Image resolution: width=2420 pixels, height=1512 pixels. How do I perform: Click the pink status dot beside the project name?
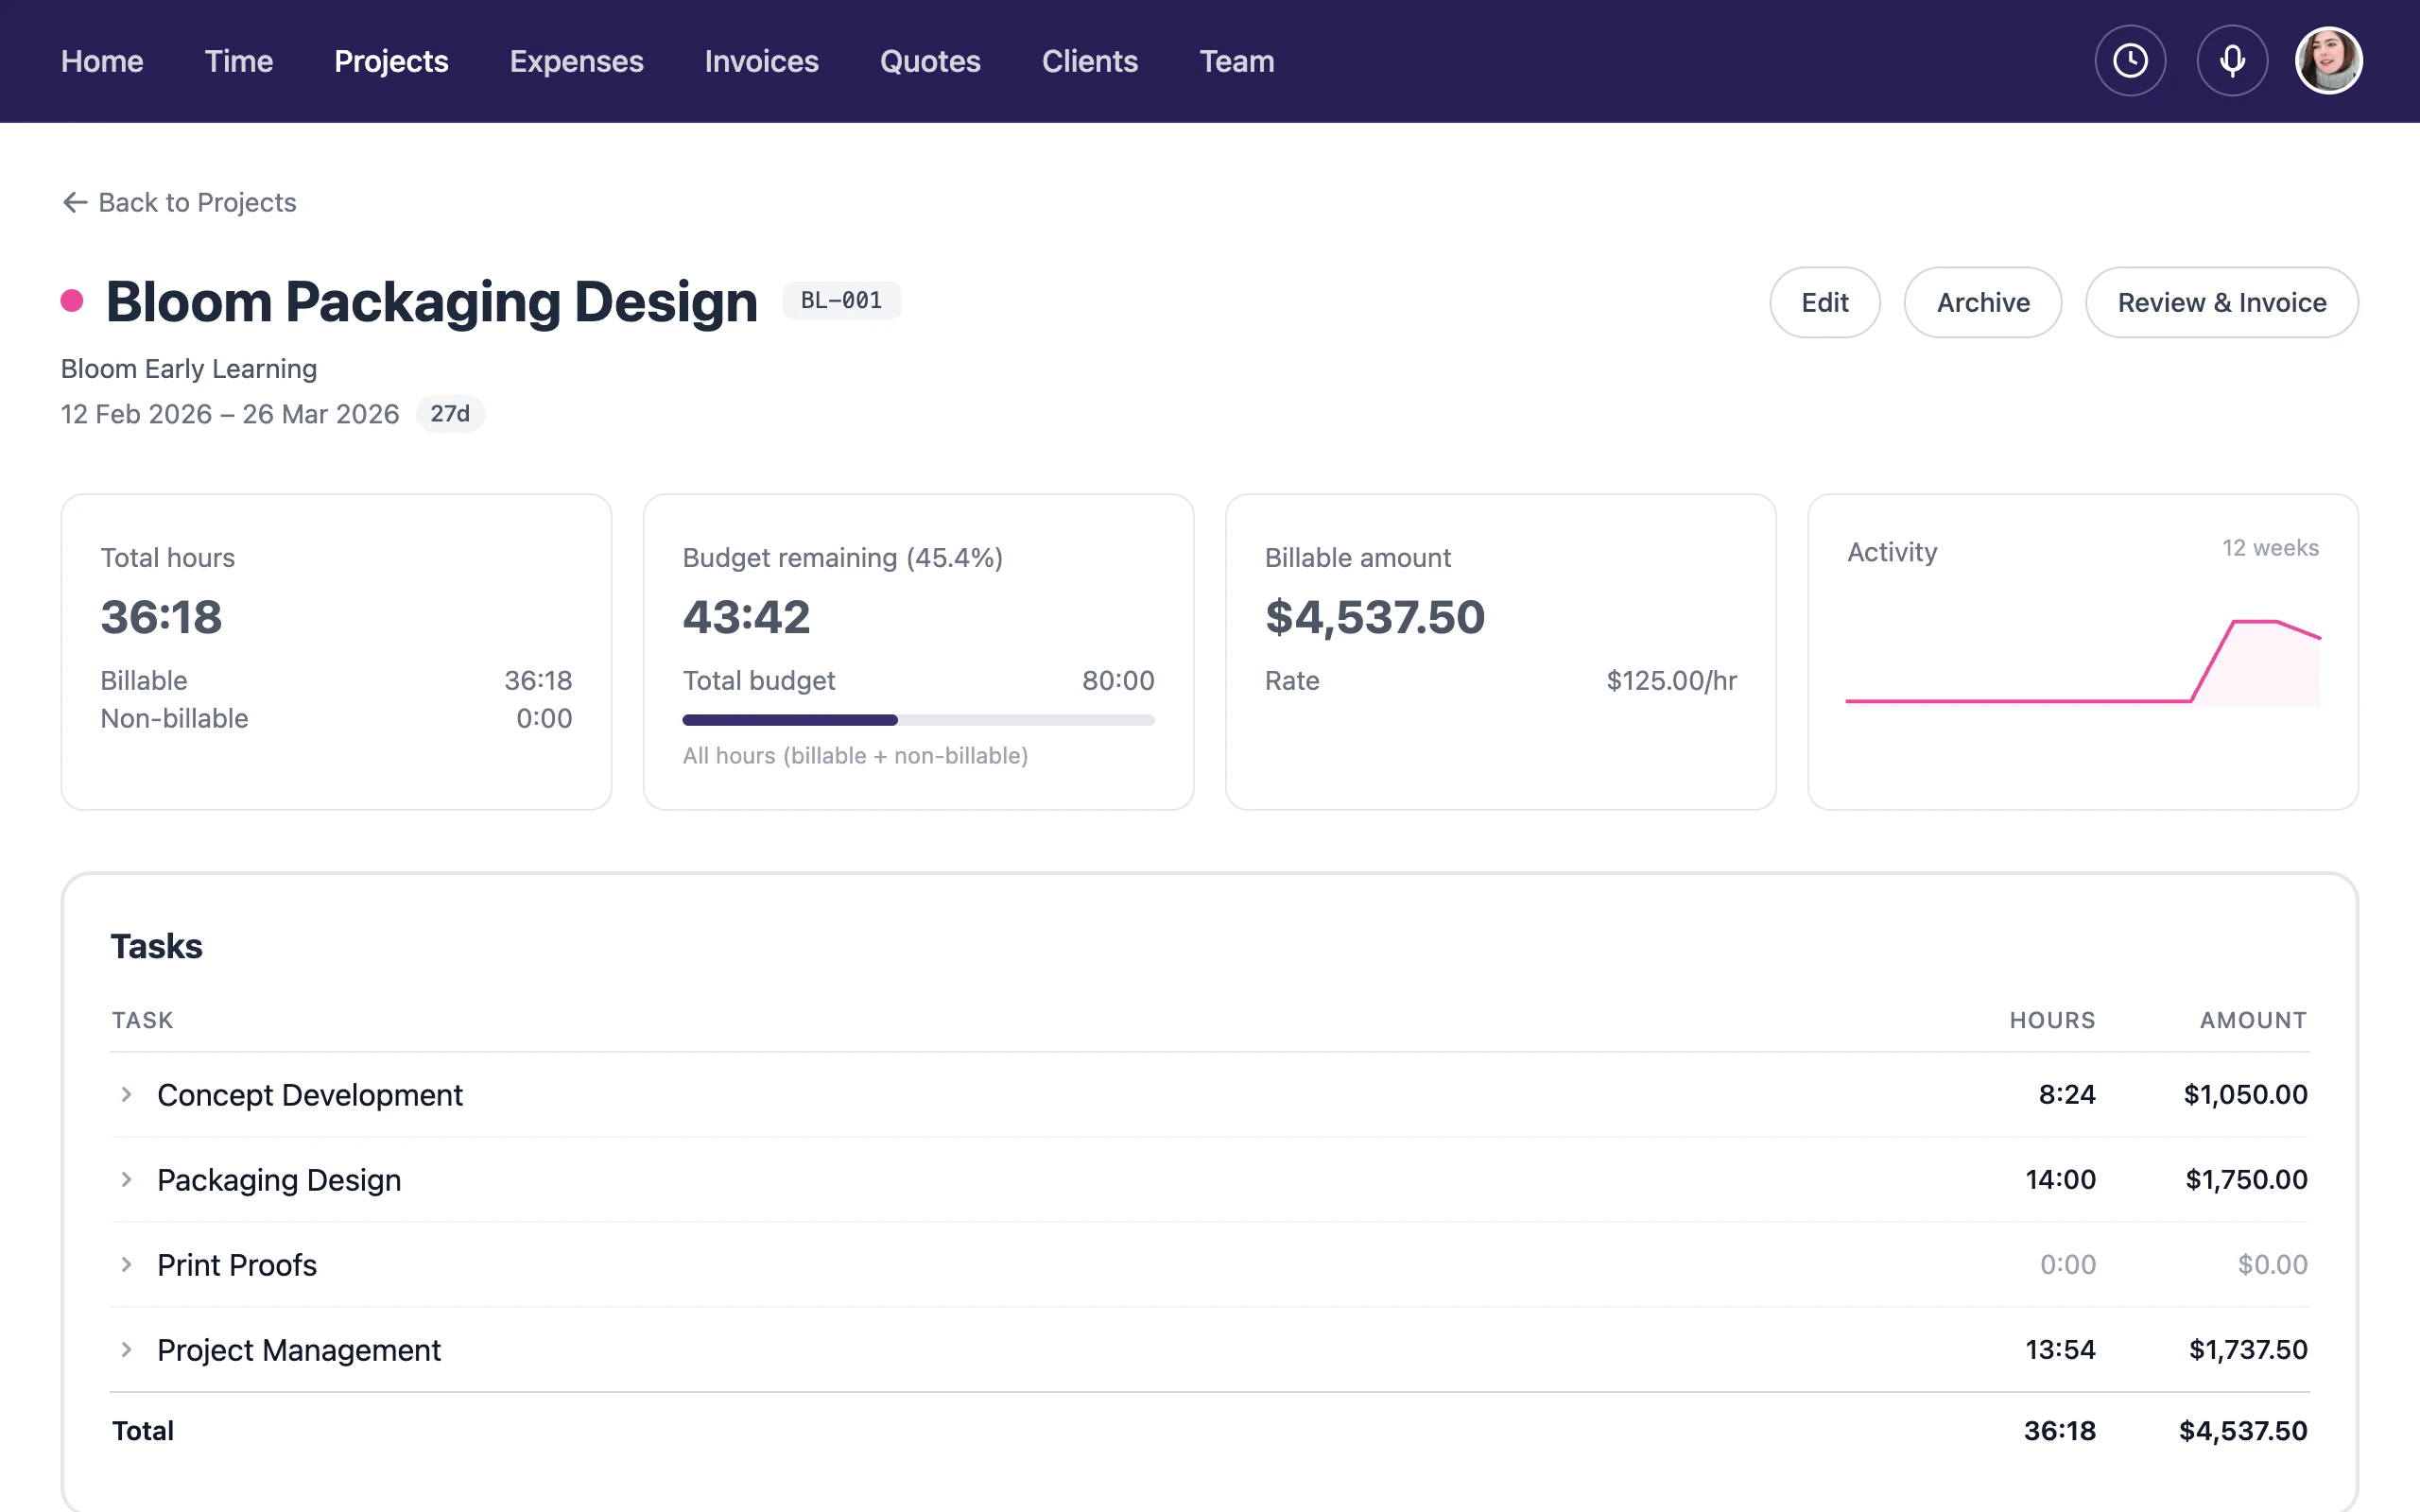coord(70,300)
